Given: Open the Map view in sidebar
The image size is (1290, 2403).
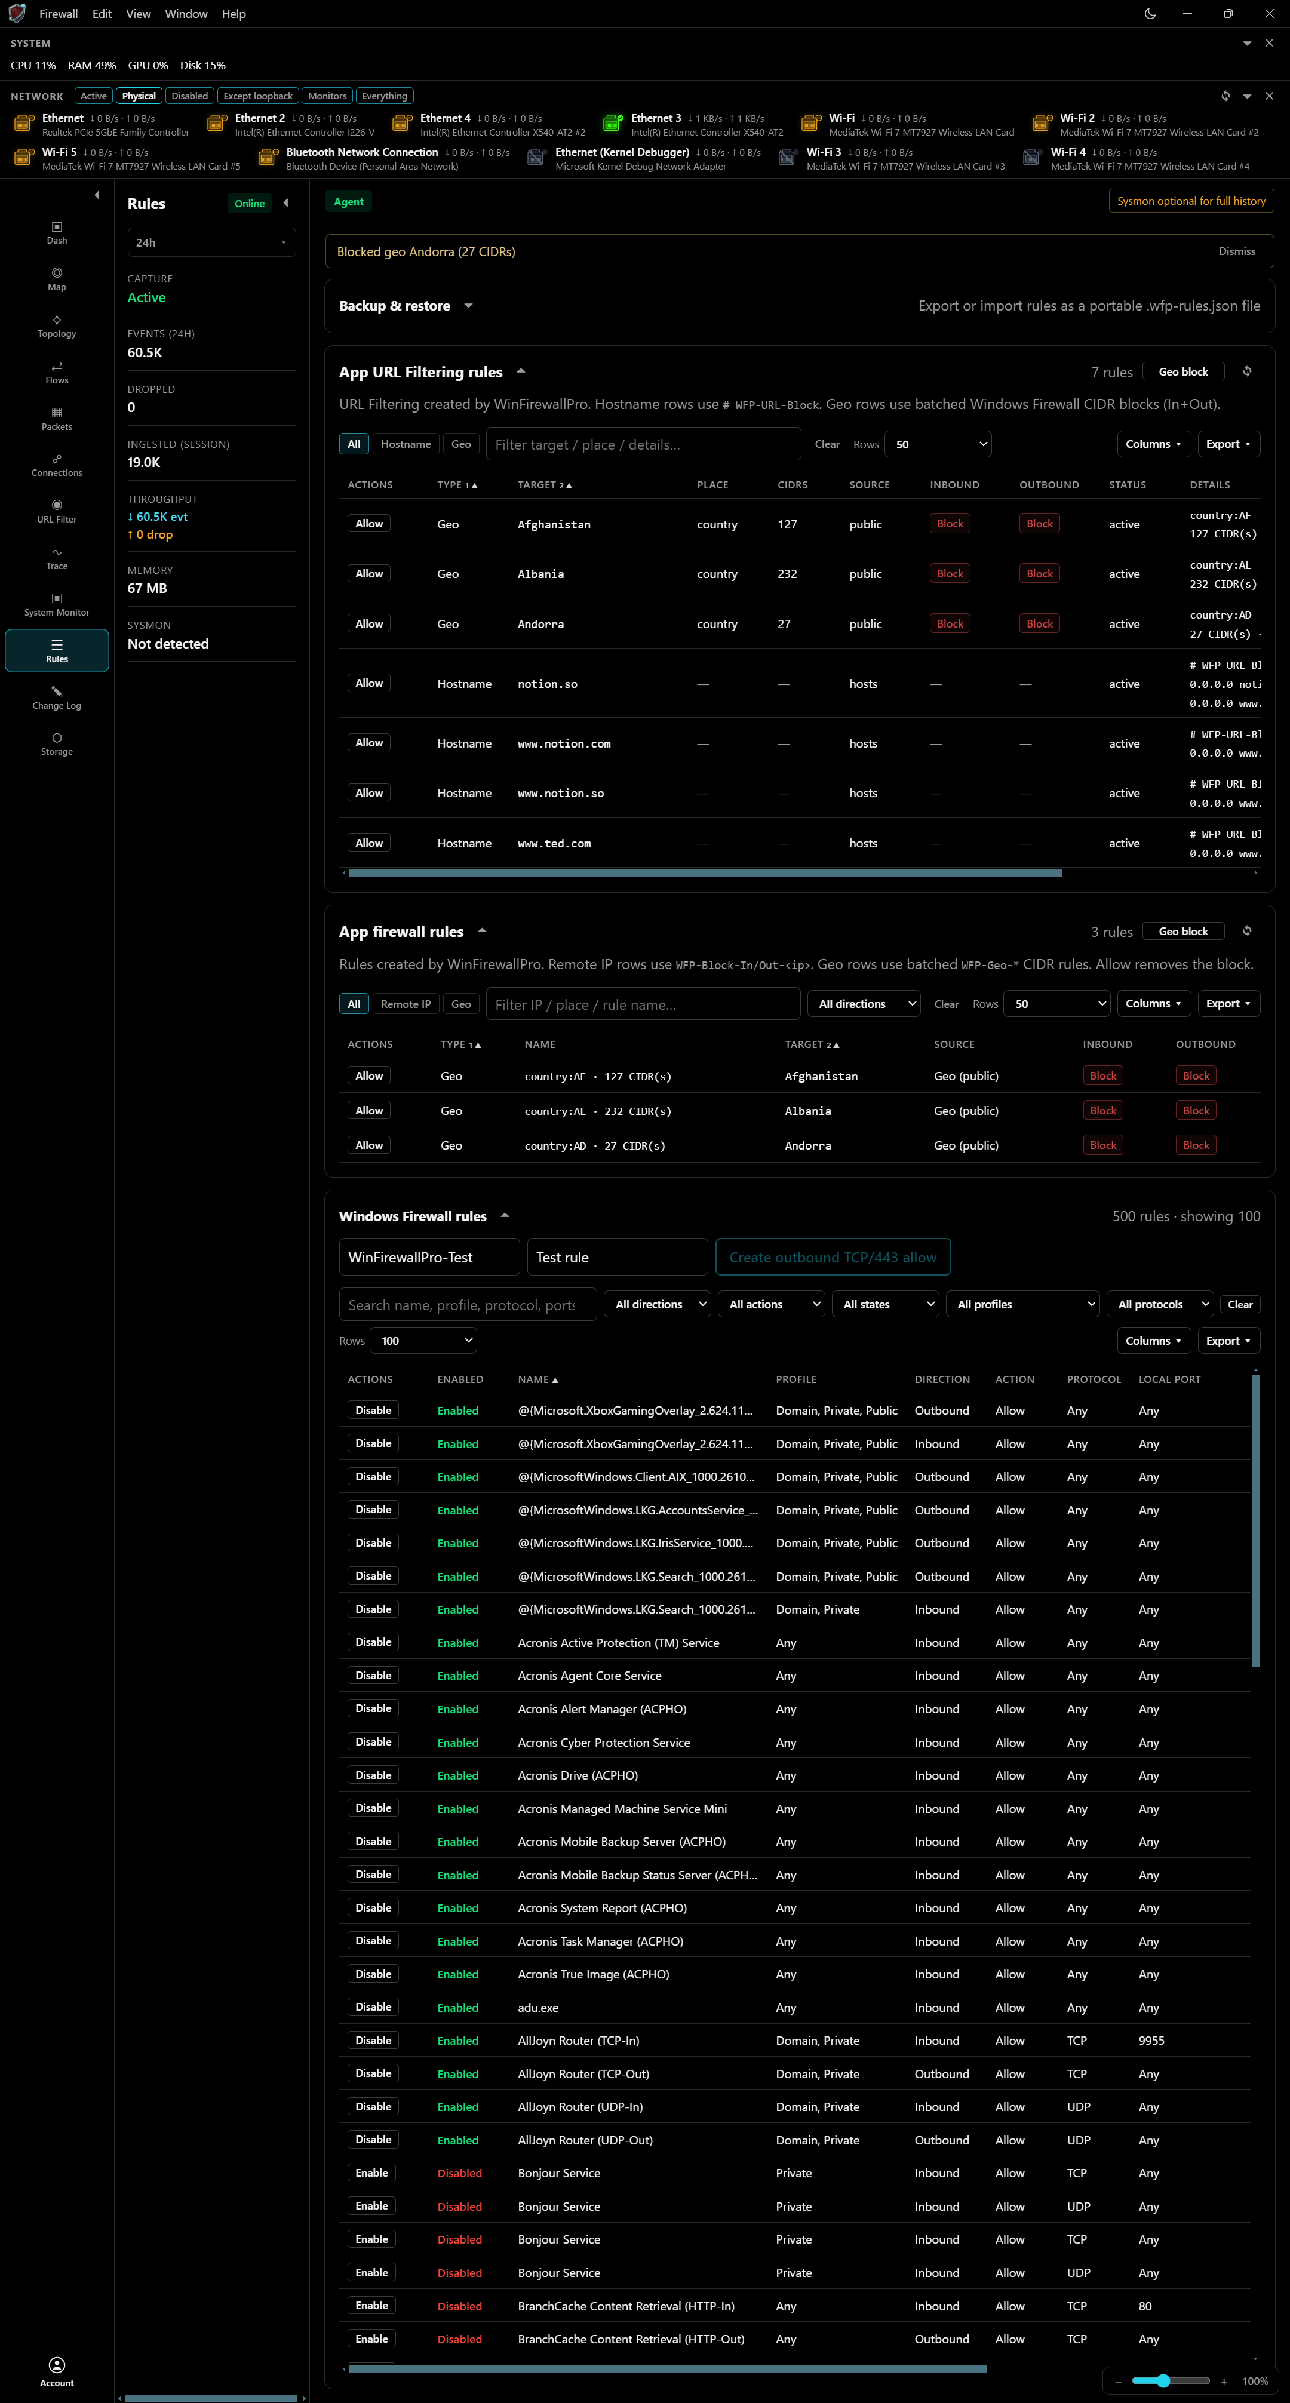Looking at the screenshot, I should (x=57, y=279).
